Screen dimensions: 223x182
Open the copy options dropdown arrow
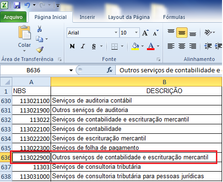click(47, 39)
